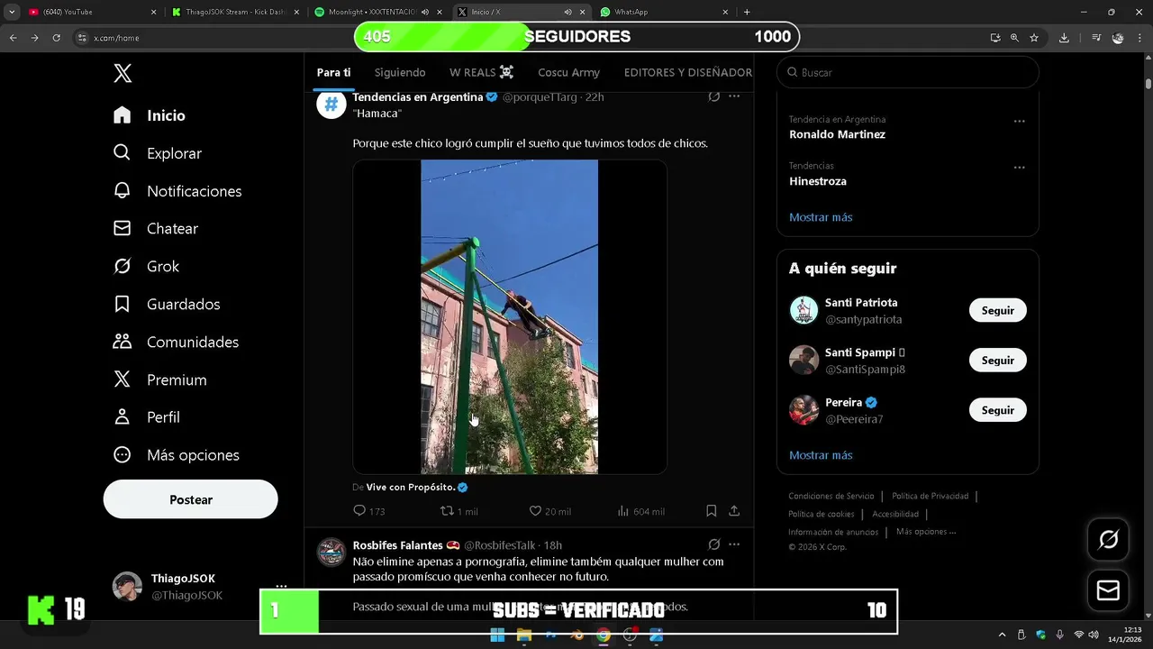1153x649 pixels.
Task: Share the Hamaca post
Action: (734, 511)
